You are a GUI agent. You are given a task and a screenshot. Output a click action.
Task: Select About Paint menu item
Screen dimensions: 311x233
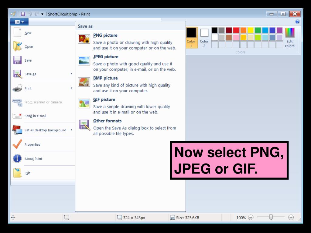[43, 158]
